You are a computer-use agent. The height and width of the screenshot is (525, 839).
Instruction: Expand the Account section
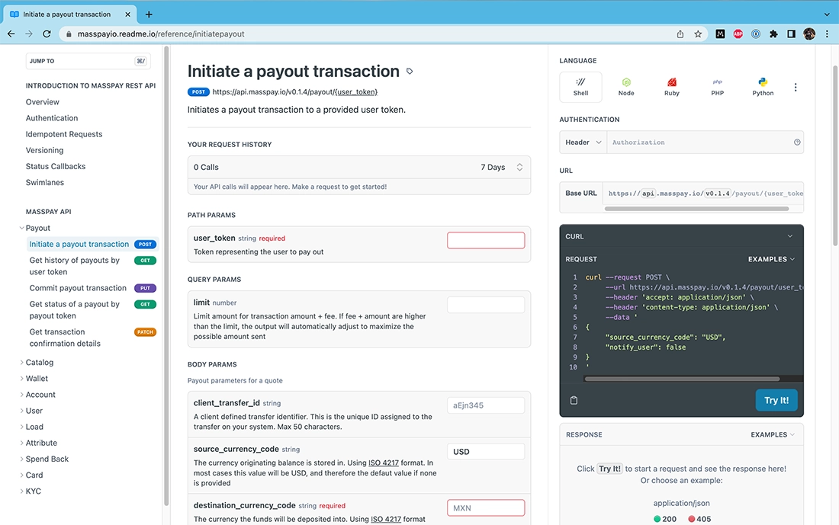(22, 395)
